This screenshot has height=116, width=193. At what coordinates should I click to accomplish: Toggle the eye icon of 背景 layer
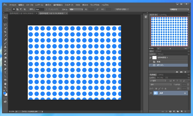(x=151, y=93)
